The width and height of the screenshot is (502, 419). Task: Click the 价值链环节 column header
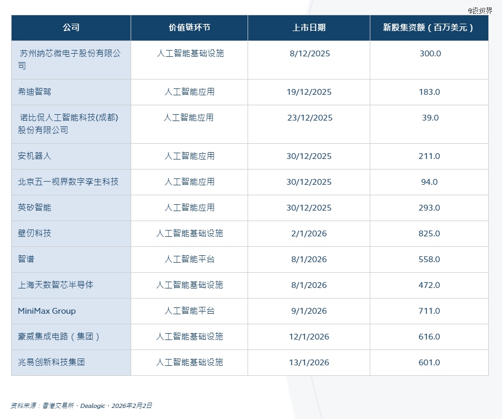[189, 28]
